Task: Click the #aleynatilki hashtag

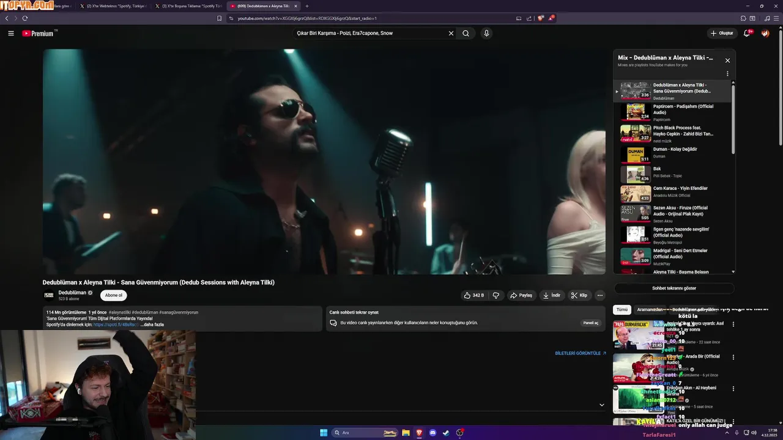Action: pos(119,312)
